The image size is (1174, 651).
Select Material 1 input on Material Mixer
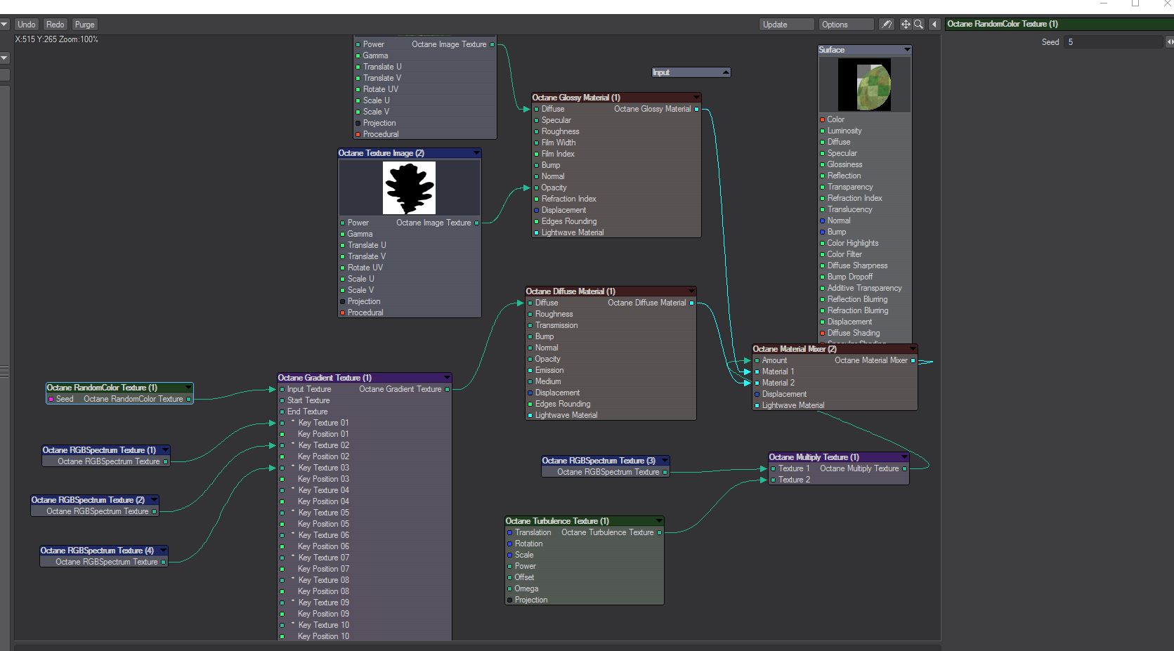[x=778, y=371]
